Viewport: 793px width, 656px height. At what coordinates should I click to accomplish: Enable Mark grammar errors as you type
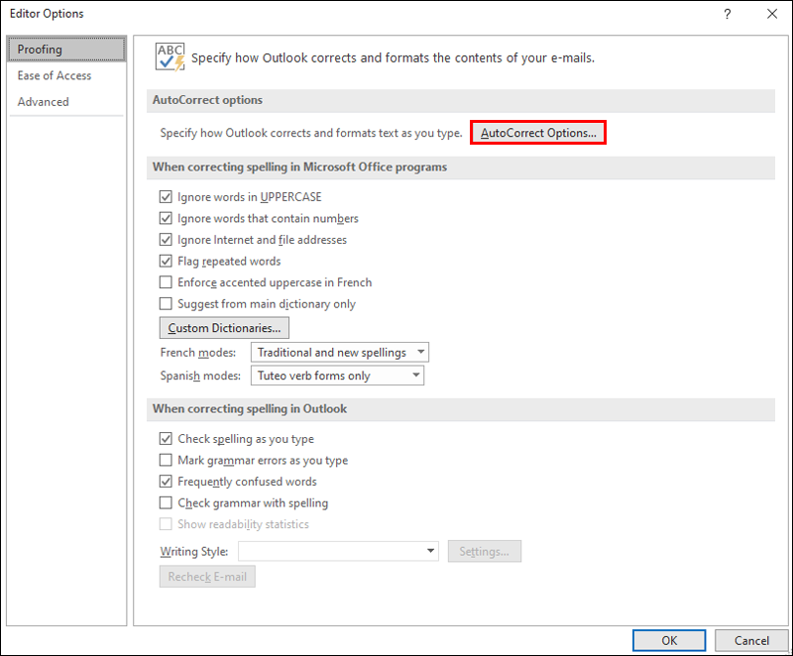tap(167, 461)
